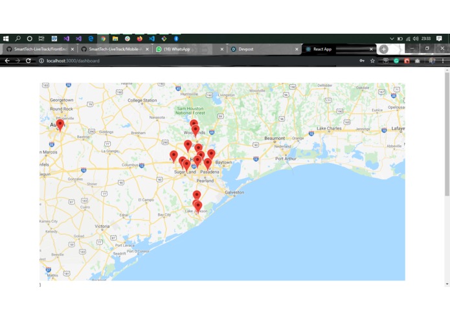Click the scrollbar down arrow
Image resolution: width=450 pixels, height=320 pixels.
pyautogui.click(x=447, y=284)
